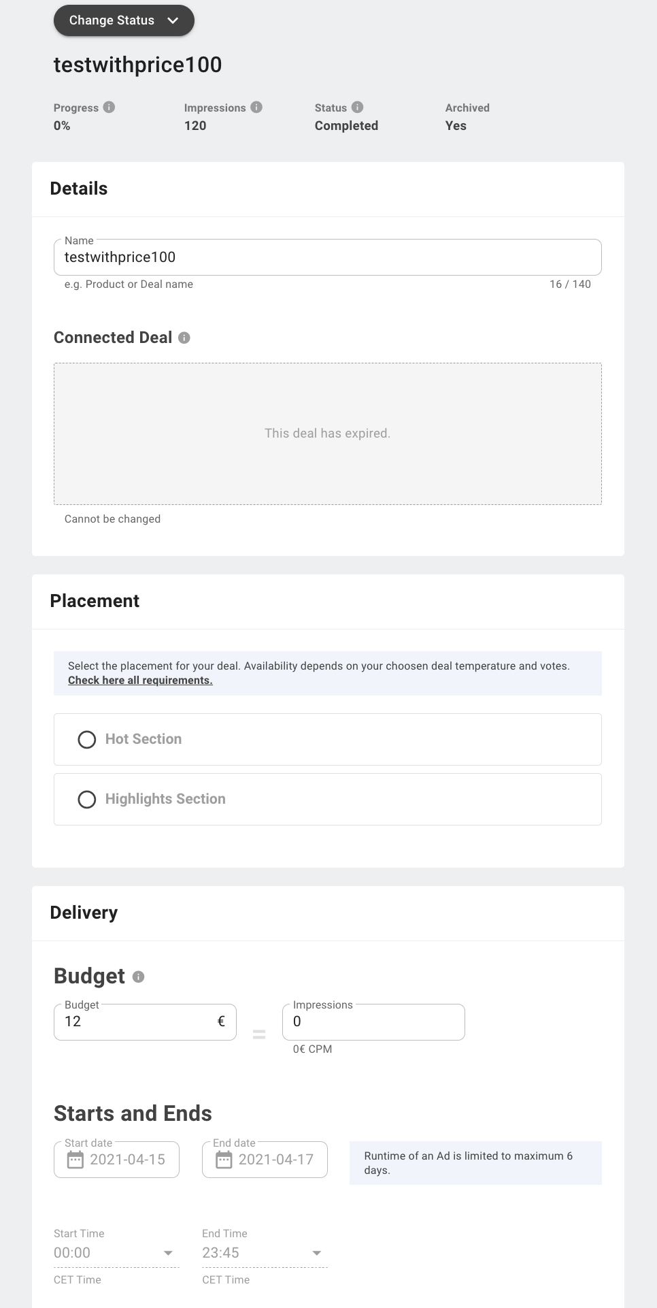657x1308 pixels.
Task: Open the 'Check here all requirements' link
Action: pos(140,681)
